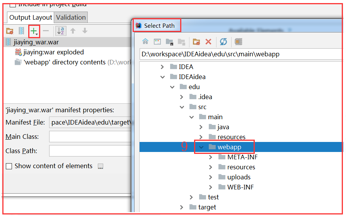The image size is (346, 216).
Task: Go to home directory in Select Path
Action: click(x=145, y=41)
